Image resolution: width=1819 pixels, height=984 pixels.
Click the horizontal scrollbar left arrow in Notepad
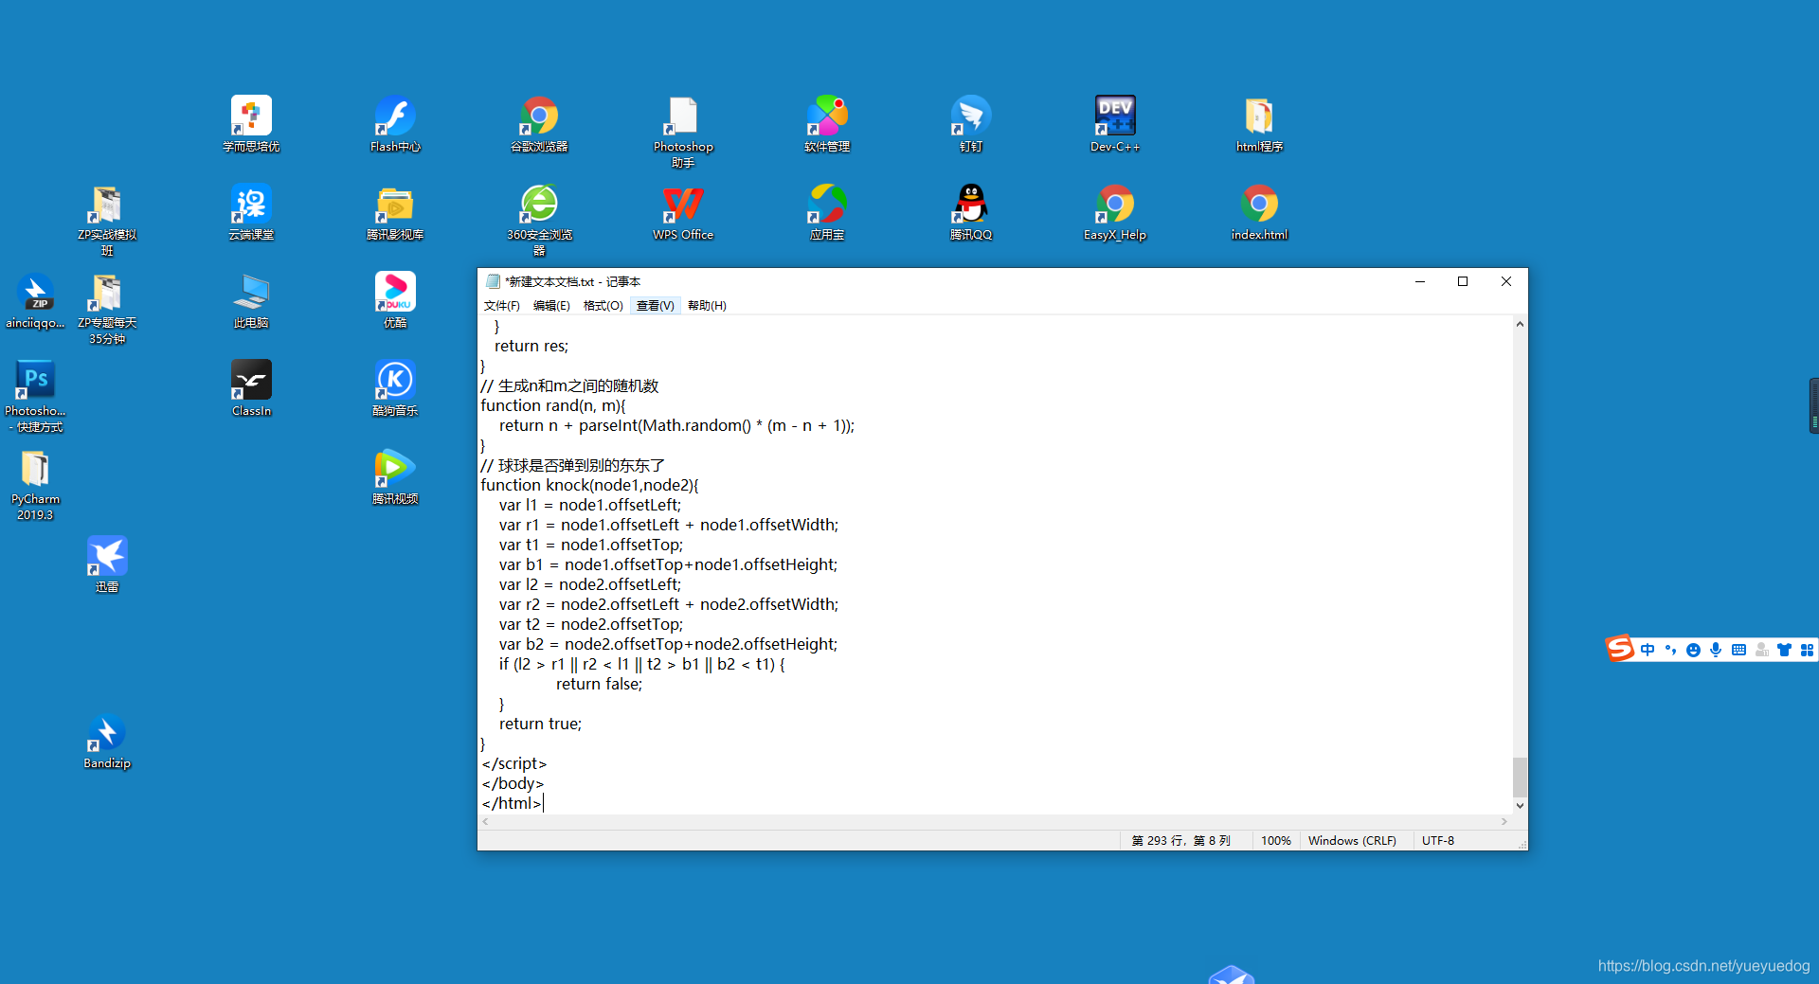[486, 822]
